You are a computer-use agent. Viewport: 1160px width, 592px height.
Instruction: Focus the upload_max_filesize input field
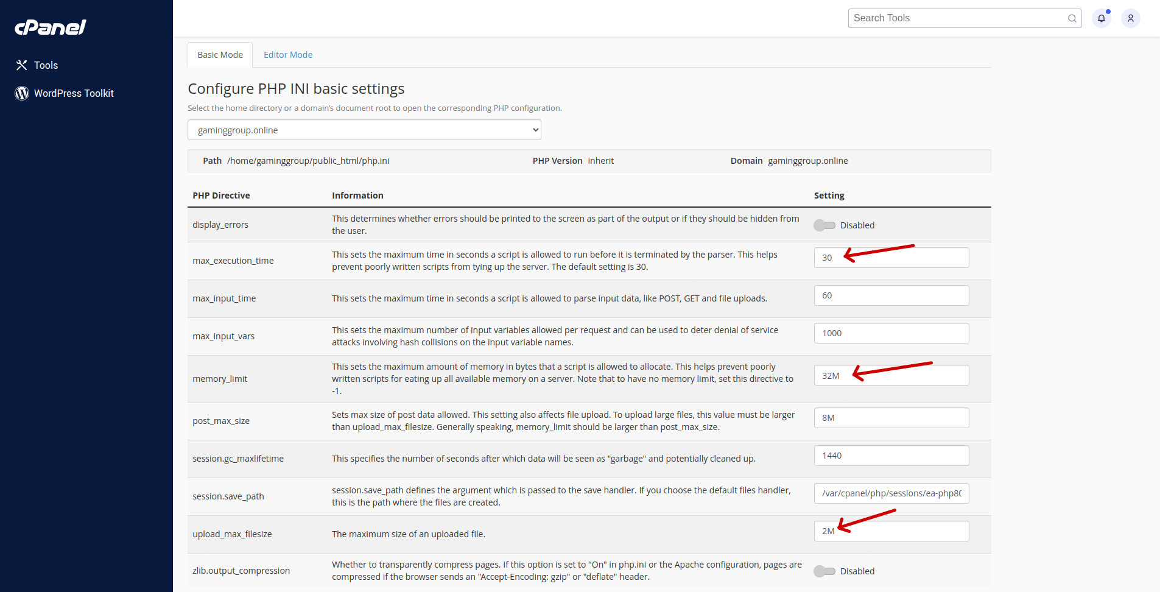point(891,531)
